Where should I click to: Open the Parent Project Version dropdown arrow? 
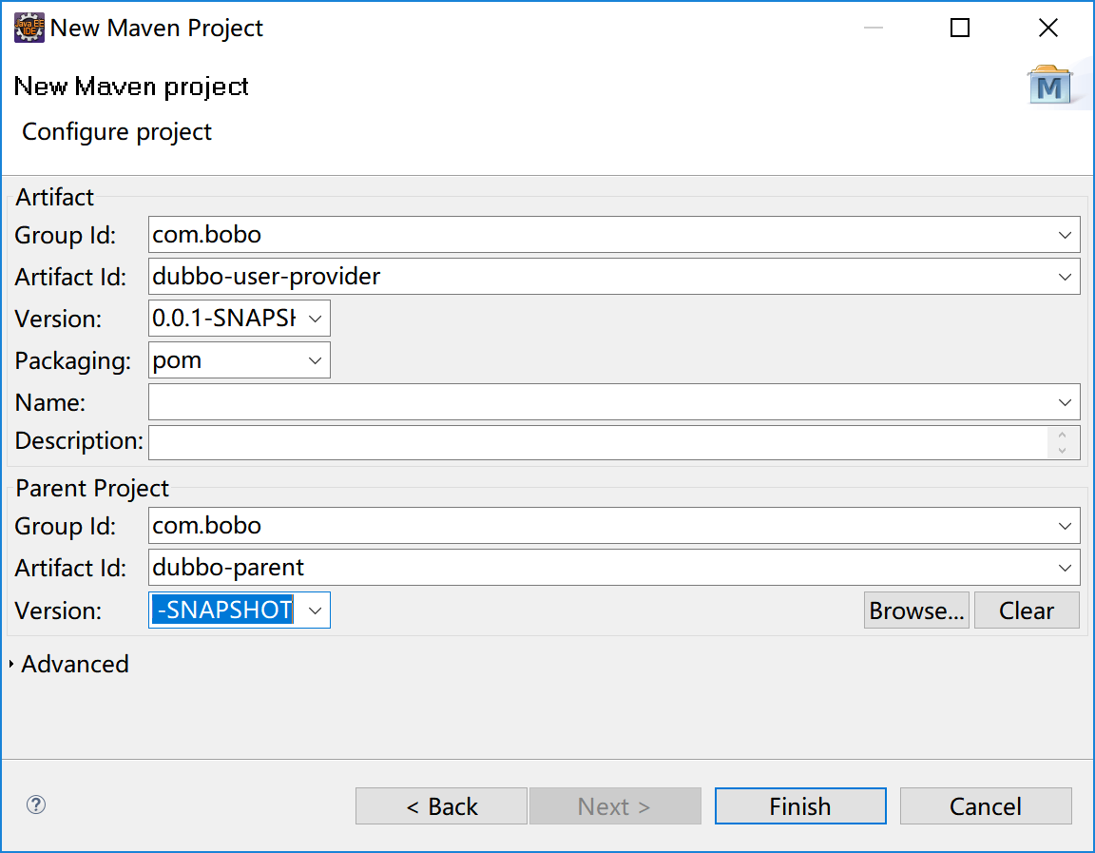pos(315,611)
